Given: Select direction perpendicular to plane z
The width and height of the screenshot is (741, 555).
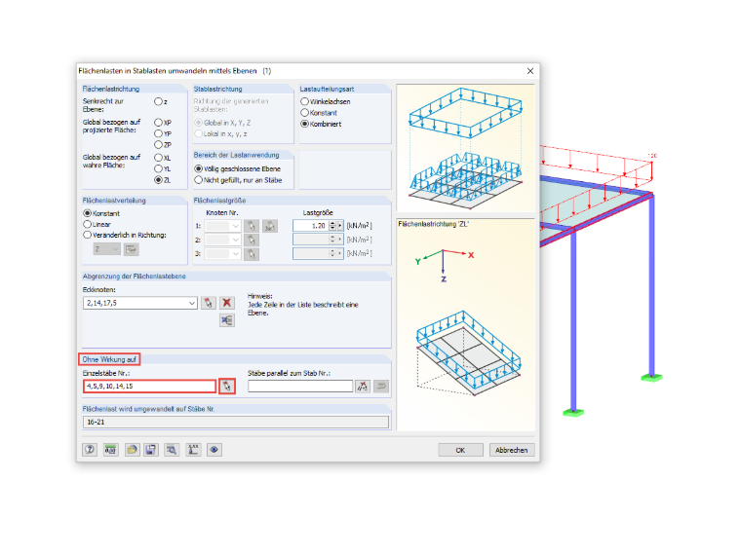Looking at the screenshot, I should tap(158, 101).
